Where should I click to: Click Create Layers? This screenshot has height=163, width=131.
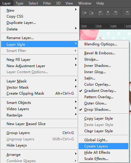(x=103, y=146)
